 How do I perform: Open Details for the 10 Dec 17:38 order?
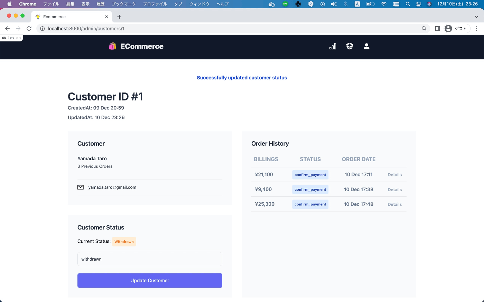click(394, 189)
